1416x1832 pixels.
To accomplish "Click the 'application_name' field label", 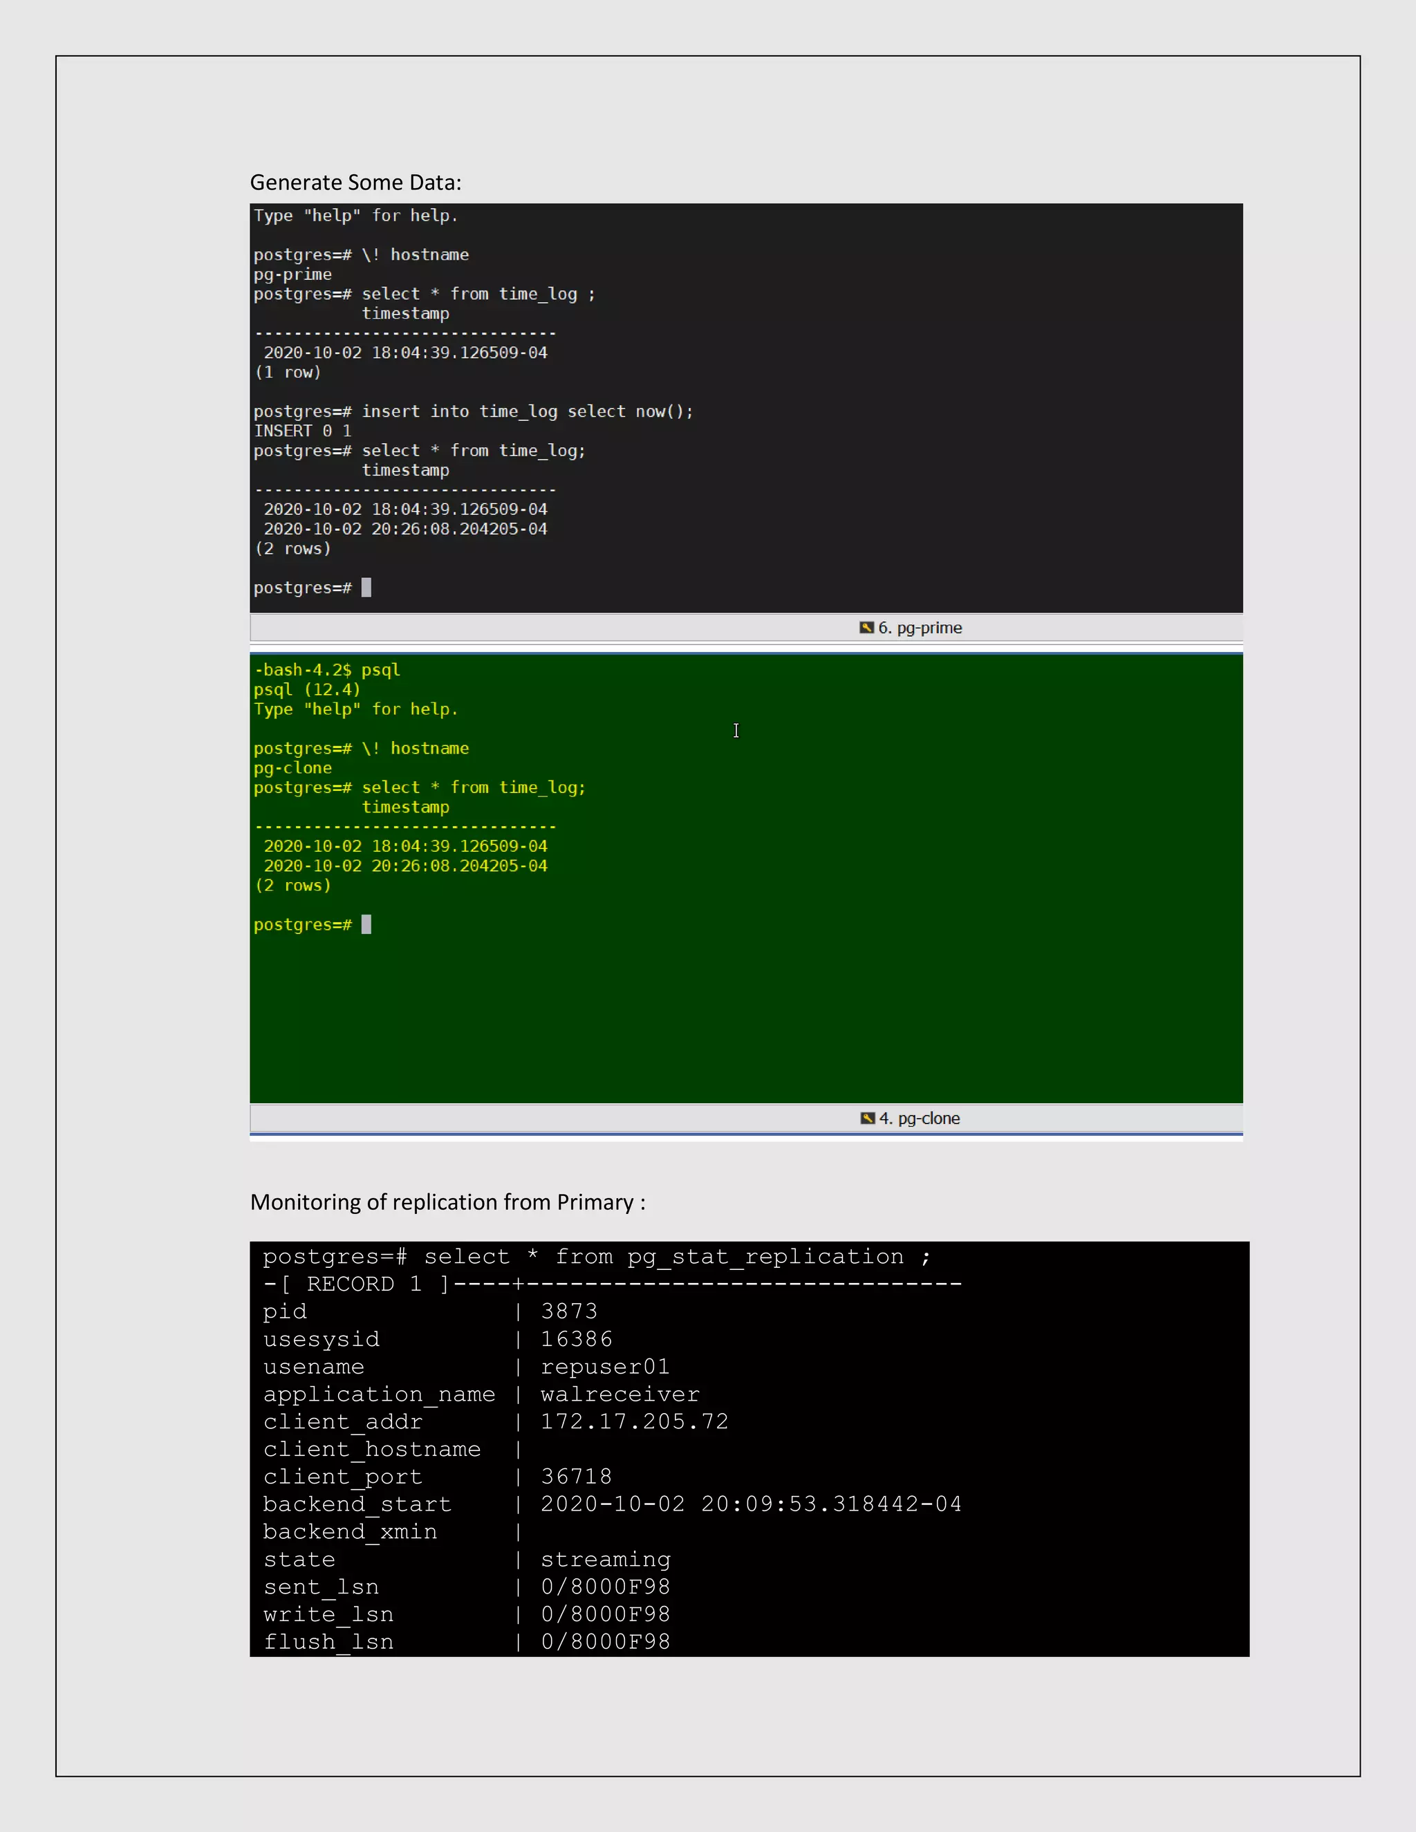I will tap(379, 1394).
